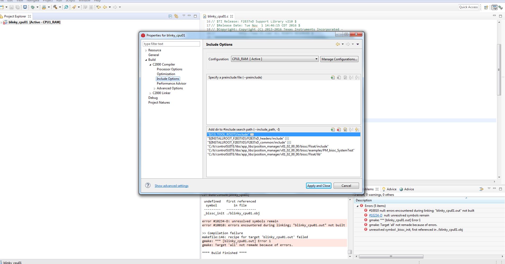The height and width of the screenshot is (264, 505).
Task: Click Show advanced settings link
Action: (x=171, y=186)
